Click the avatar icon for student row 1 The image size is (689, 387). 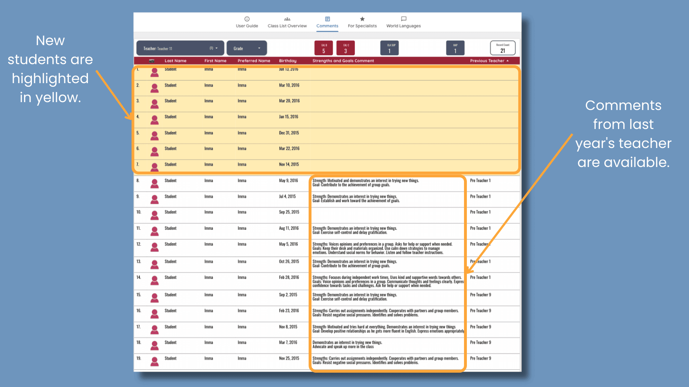[x=154, y=72]
